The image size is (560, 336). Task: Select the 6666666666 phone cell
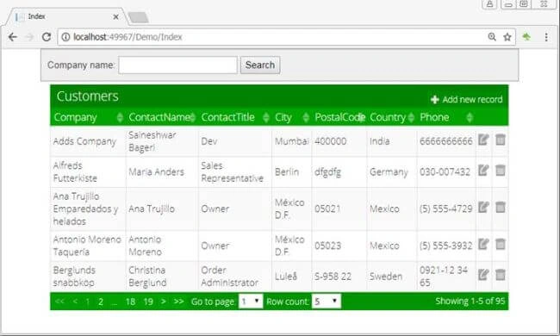coord(446,141)
